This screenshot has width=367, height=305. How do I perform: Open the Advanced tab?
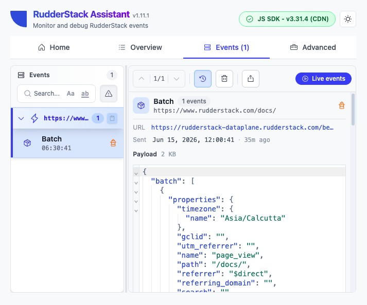[313, 47]
